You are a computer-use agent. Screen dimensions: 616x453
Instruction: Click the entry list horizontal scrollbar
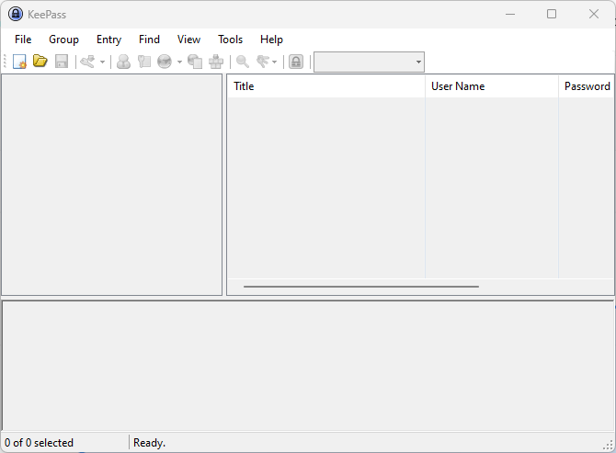[x=361, y=287]
